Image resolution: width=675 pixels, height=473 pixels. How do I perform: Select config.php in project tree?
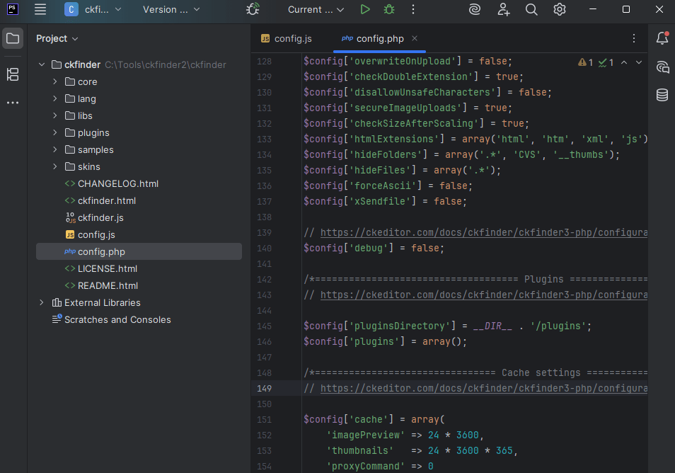pos(139,251)
